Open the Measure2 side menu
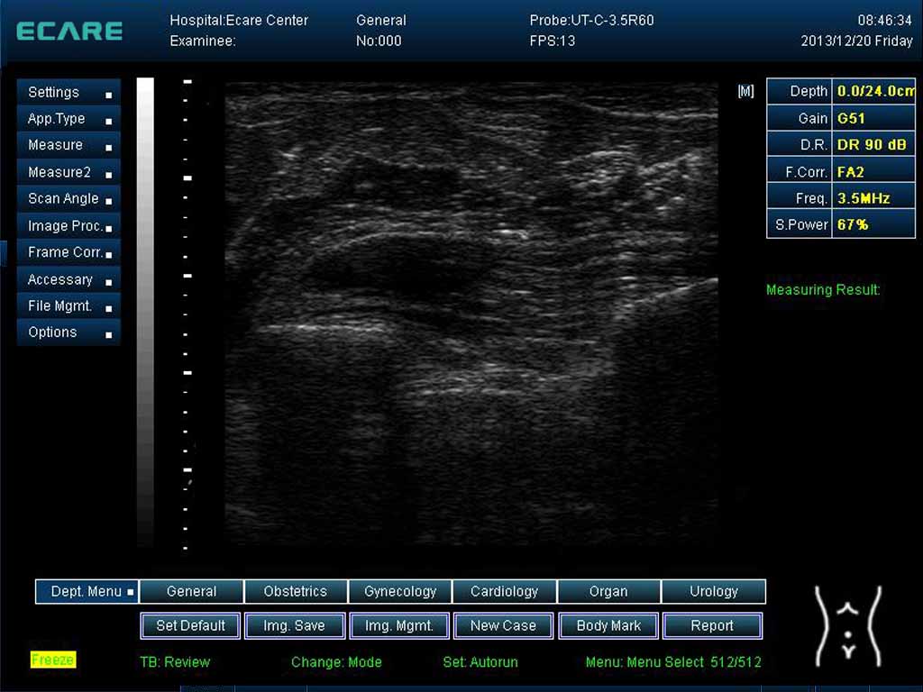923x692 pixels. [x=69, y=172]
